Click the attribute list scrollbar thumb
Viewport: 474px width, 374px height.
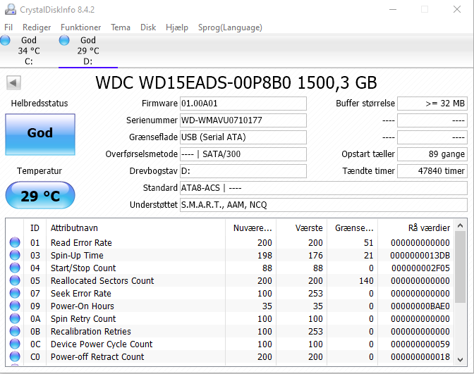click(461, 267)
